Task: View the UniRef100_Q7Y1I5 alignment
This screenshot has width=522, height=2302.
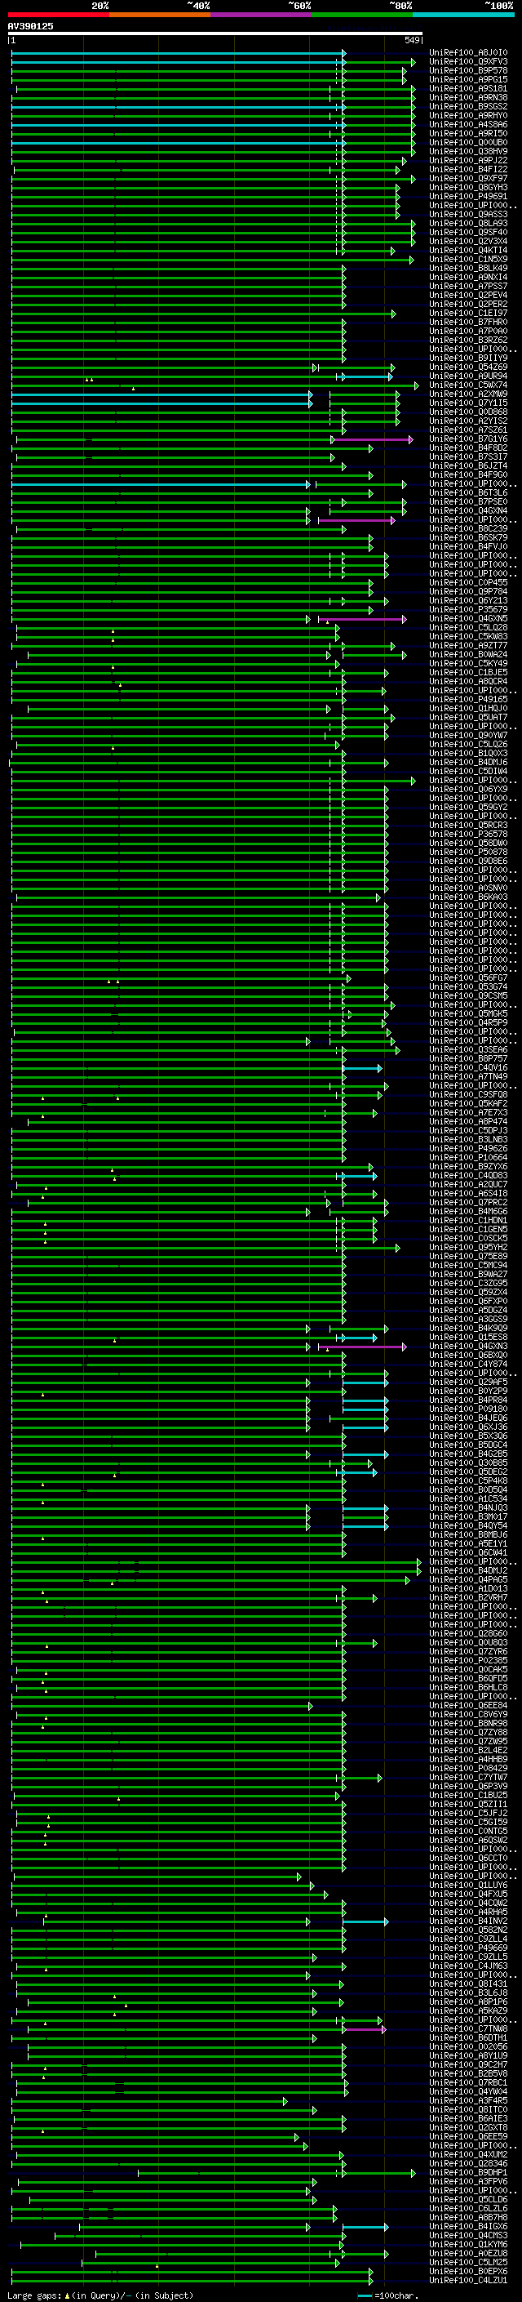Action: (x=468, y=403)
